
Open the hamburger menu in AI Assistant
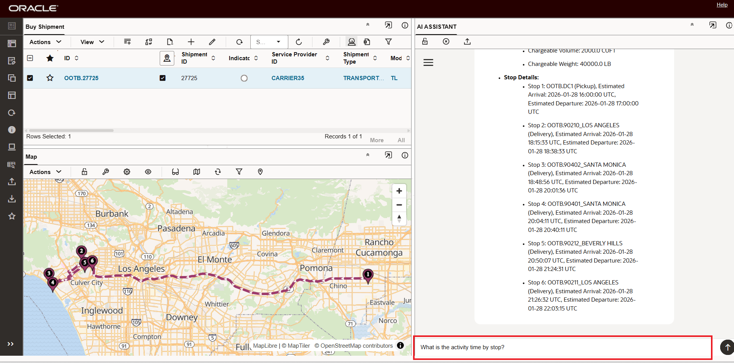pyautogui.click(x=428, y=62)
